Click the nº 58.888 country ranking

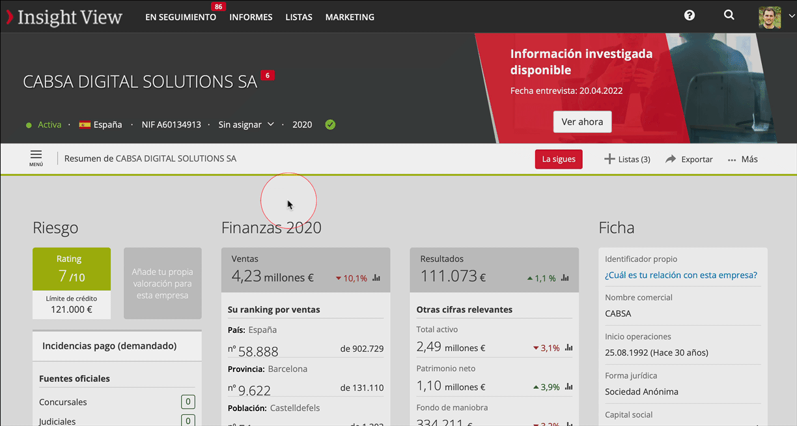click(253, 350)
